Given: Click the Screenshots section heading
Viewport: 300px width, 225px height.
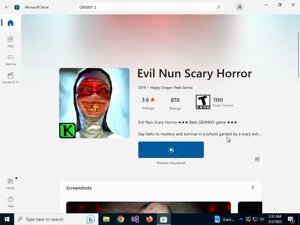Looking at the screenshot, I should 79,188.
